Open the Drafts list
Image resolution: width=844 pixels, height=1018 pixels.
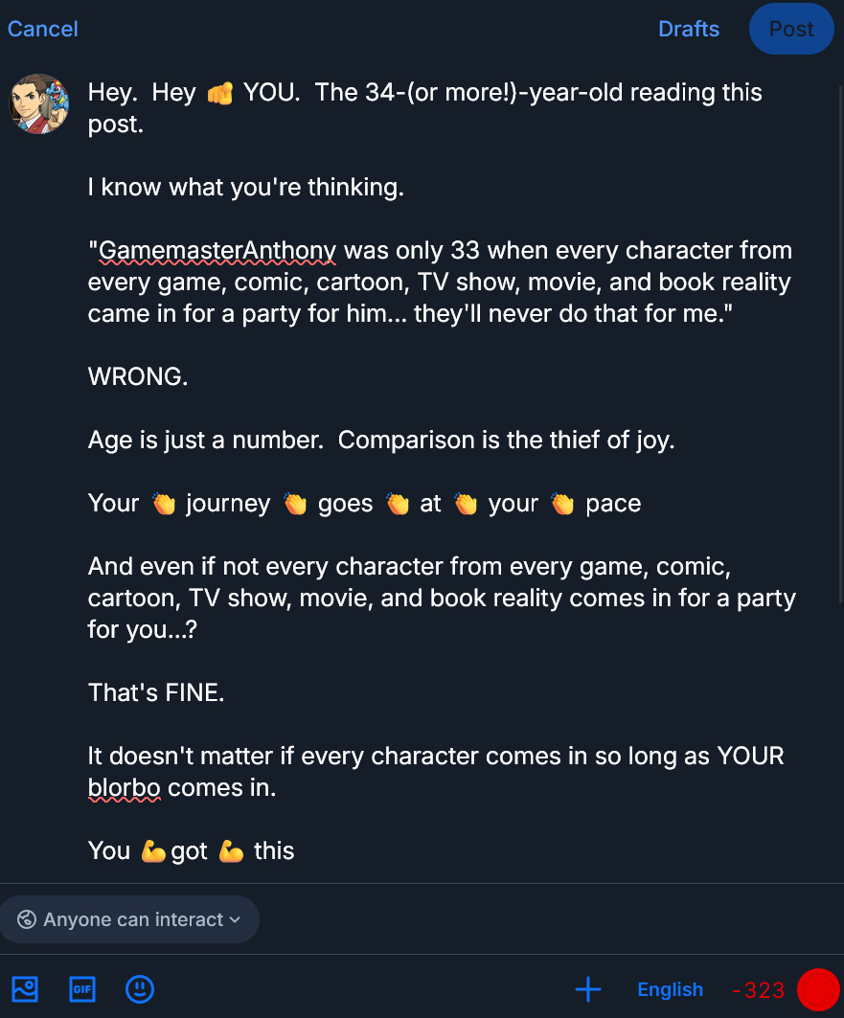click(688, 29)
